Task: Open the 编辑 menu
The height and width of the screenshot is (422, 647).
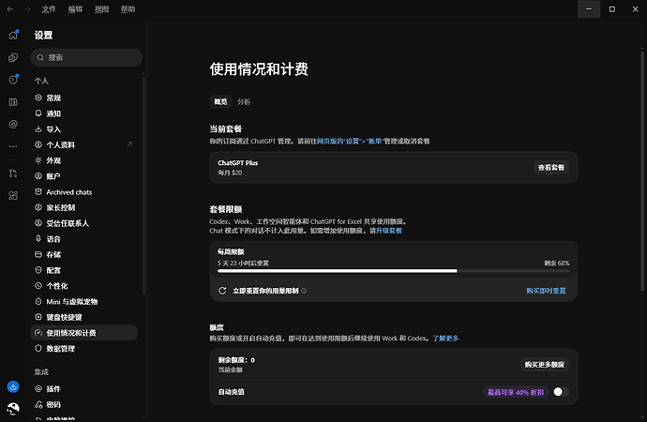Action: (x=75, y=9)
